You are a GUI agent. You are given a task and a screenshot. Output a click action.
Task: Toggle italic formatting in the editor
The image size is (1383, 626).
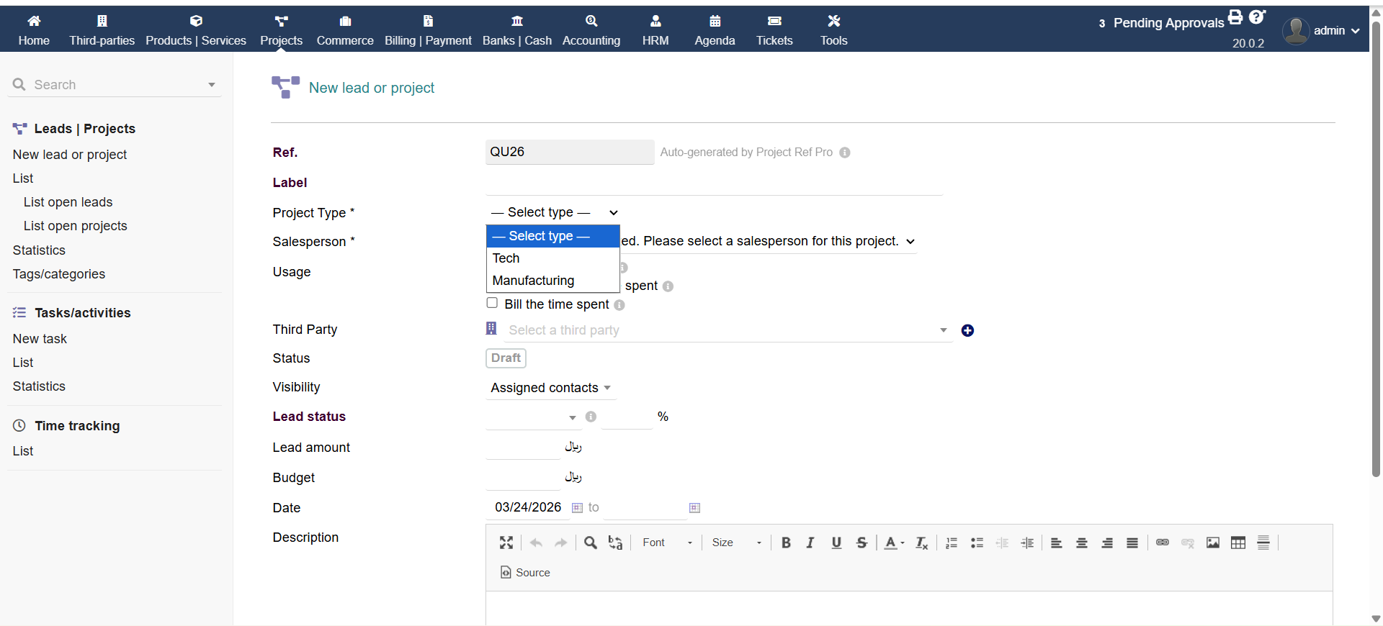coord(810,543)
